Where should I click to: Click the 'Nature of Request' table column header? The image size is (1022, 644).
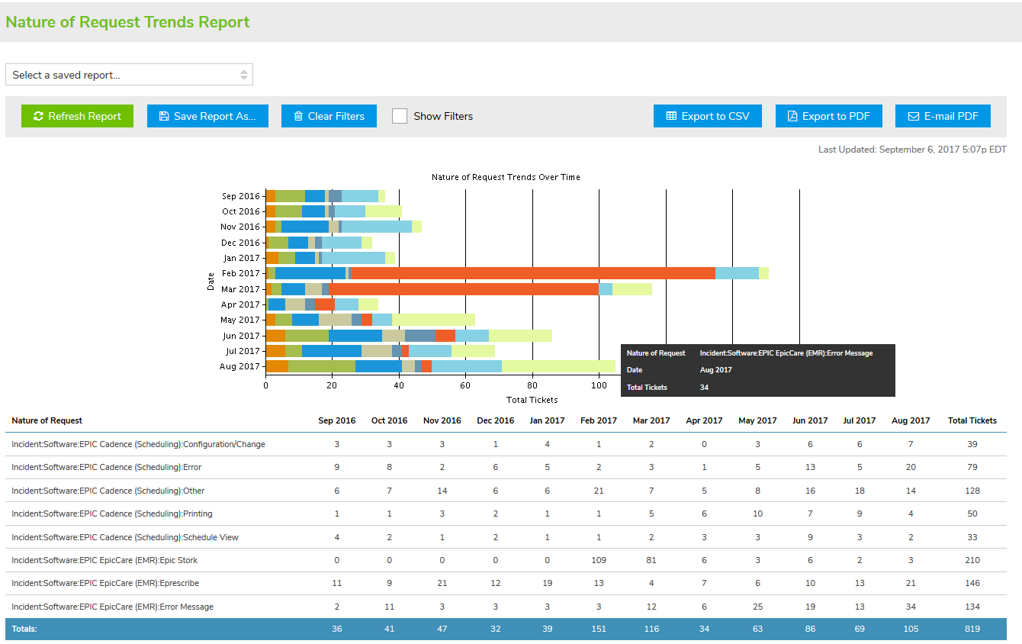[x=47, y=420]
